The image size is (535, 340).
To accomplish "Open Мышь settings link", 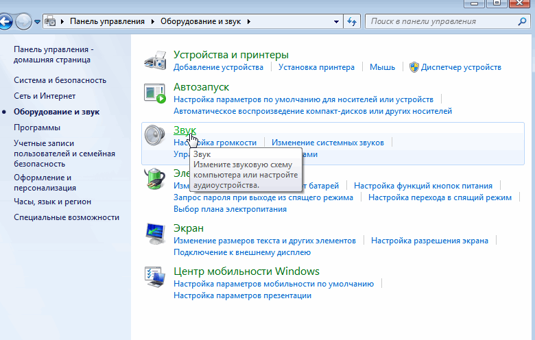I will click(382, 67).
